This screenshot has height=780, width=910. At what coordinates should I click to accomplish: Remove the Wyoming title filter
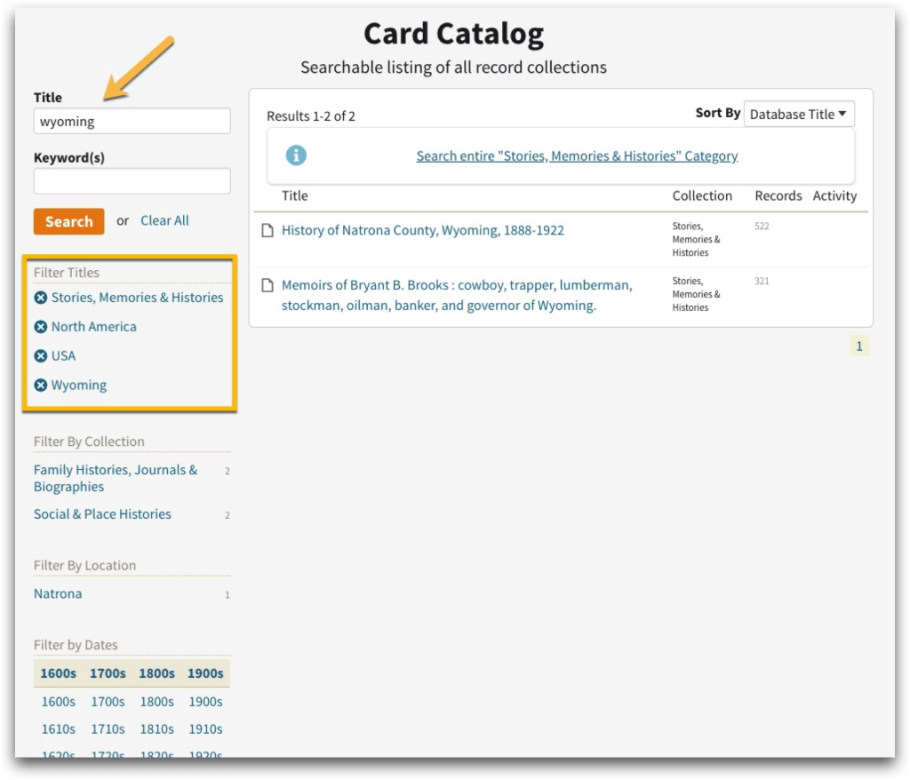click(41, 386)
